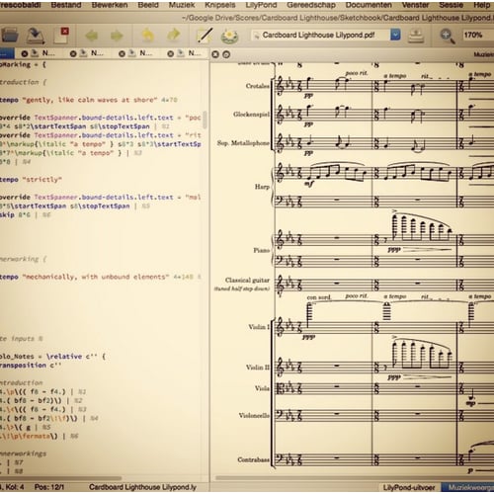Go back with the left green arrow
494x494 pixels.
point(91,36)
